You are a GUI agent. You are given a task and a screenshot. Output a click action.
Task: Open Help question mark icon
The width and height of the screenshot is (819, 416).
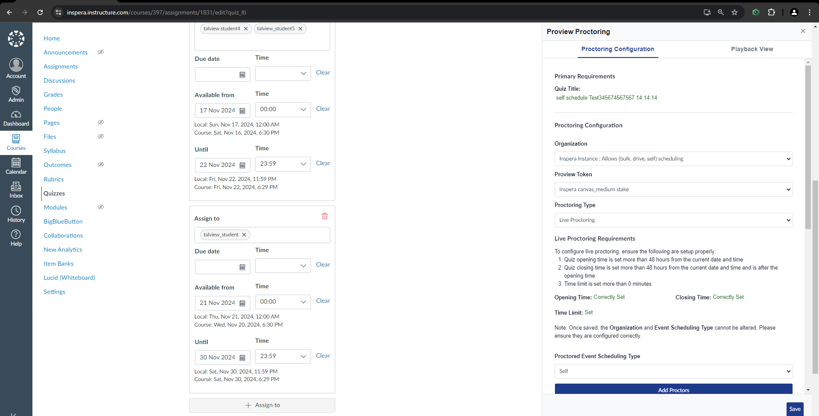(16, 238)
